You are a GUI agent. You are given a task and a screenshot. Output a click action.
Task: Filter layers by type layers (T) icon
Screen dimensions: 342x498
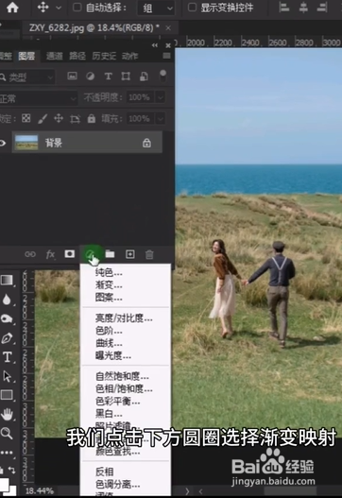[x=108, y=77]
